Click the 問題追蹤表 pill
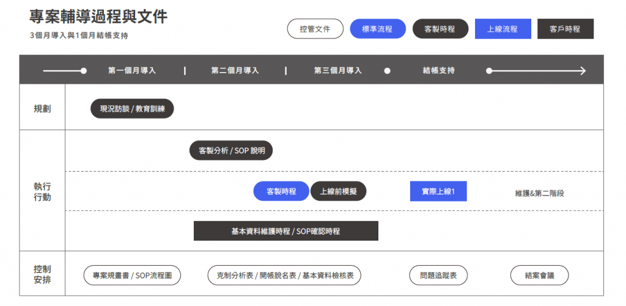 (438, 275)
